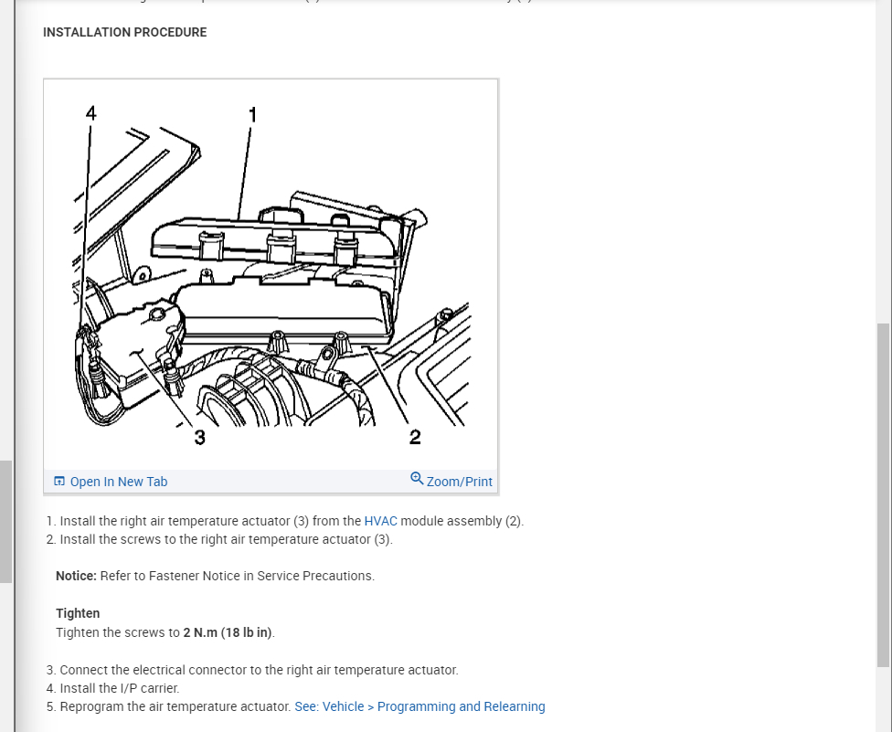Click the Open In New Tab icon

59,482
